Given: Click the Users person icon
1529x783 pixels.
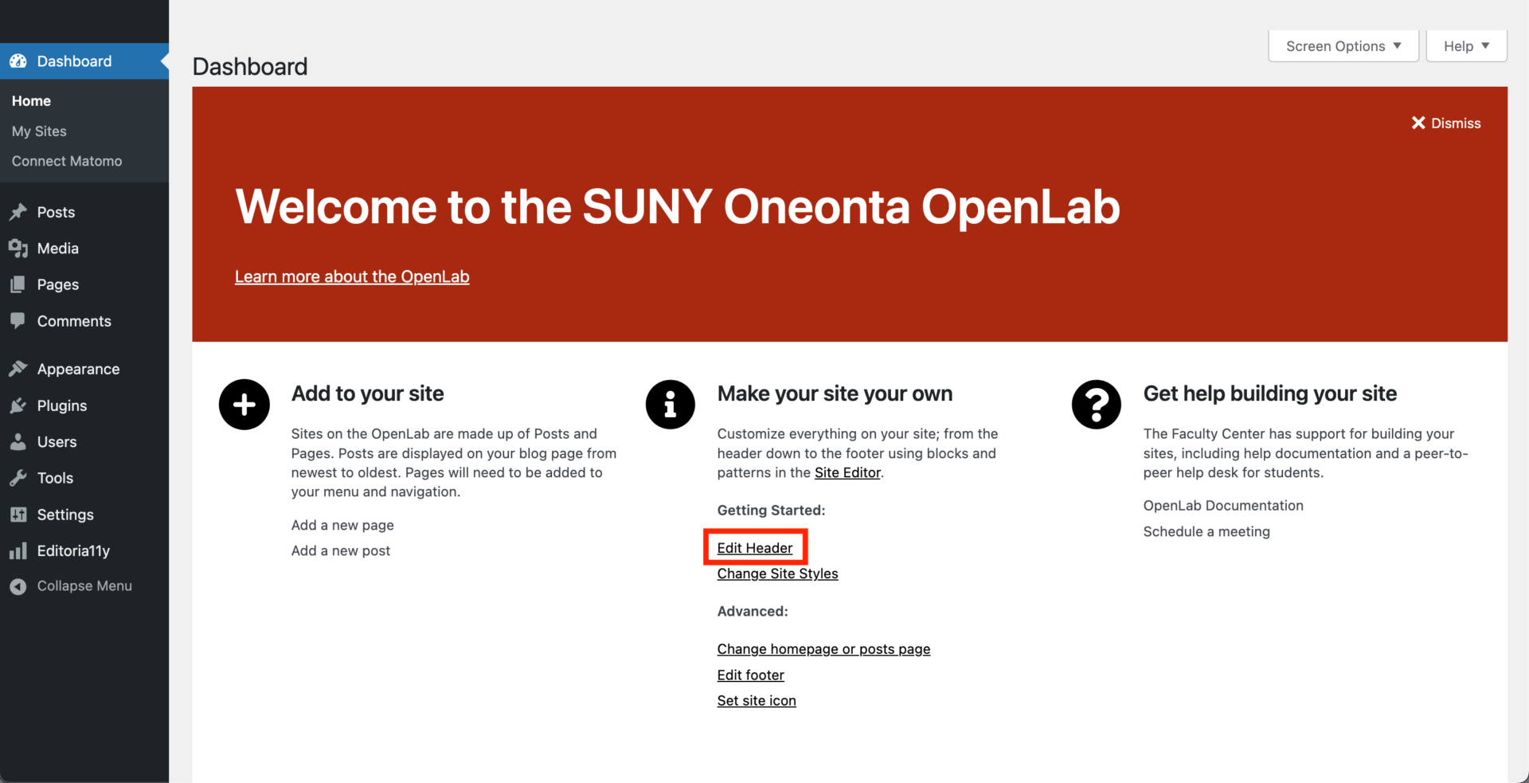Looking at the screenshot, I should pos(18,442).
